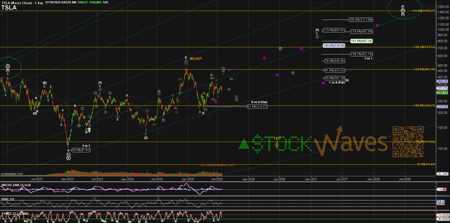The image size is (450, 223).
Task: Click the TSLA symbol title
Action: pos(9,7)
